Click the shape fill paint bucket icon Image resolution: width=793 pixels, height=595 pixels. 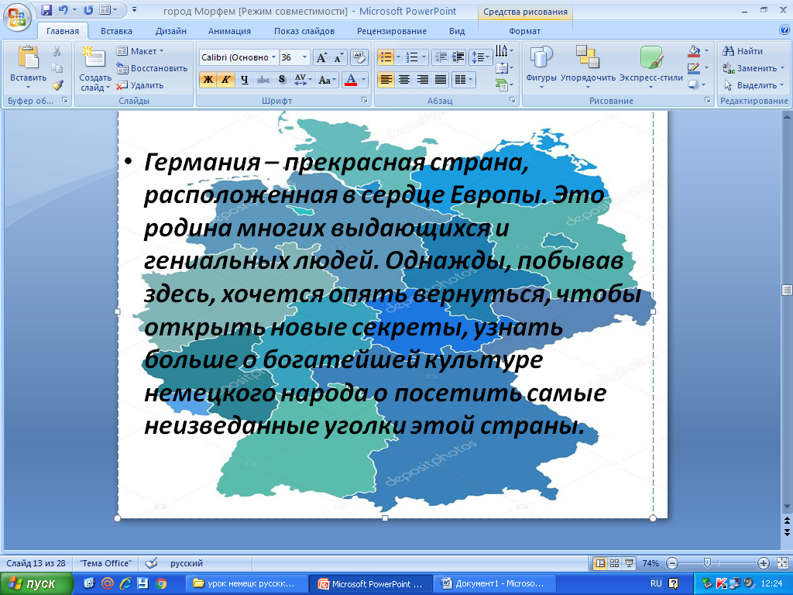pyautogui.click(x=694, y=51)
